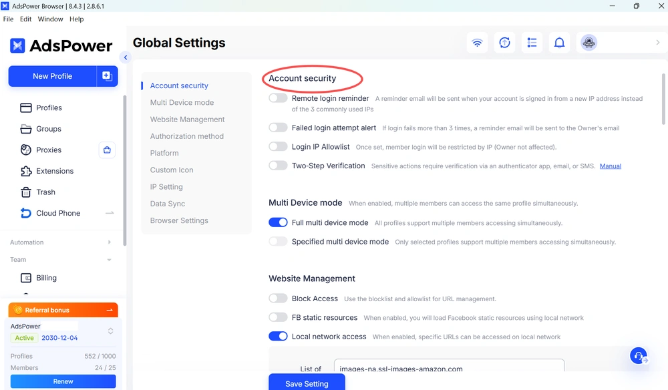Screen dimensions: 668x390
Task: Click the update/sync circular arrow icon
Action: (504, 43)
